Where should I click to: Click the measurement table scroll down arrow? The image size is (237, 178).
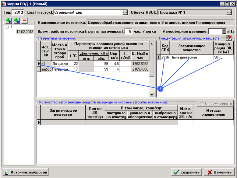tap(152, 95)
